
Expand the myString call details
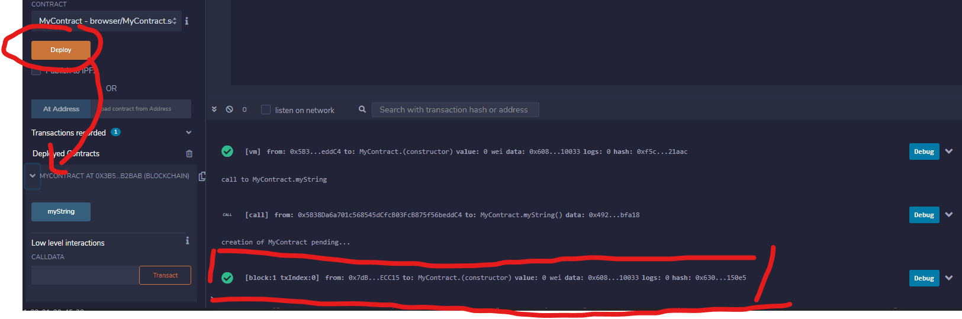coord(949,215)
